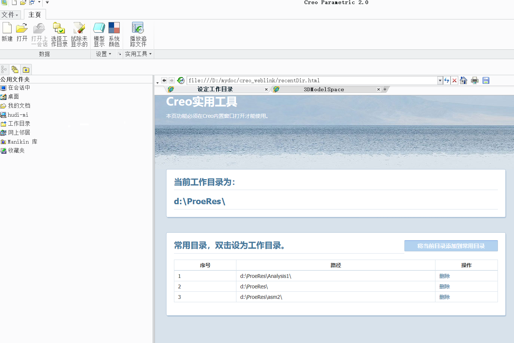Click the browser Forward arrow
Viewport: 514px width, 343px height.
(172, 80)
